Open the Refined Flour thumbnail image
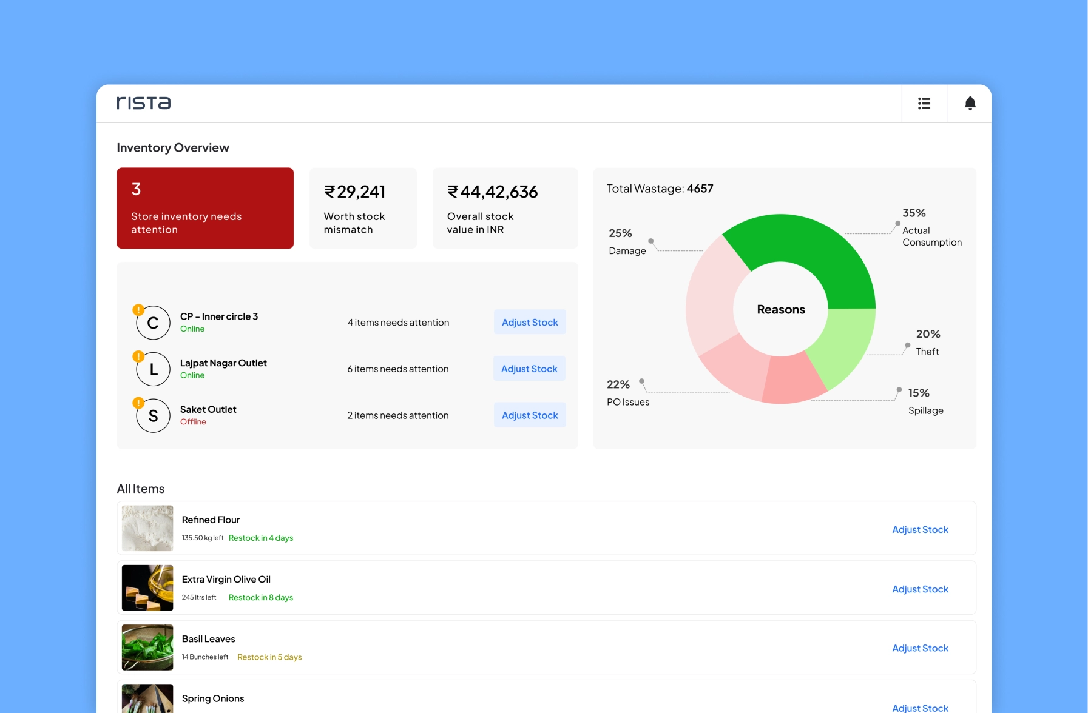 [147, 528]
